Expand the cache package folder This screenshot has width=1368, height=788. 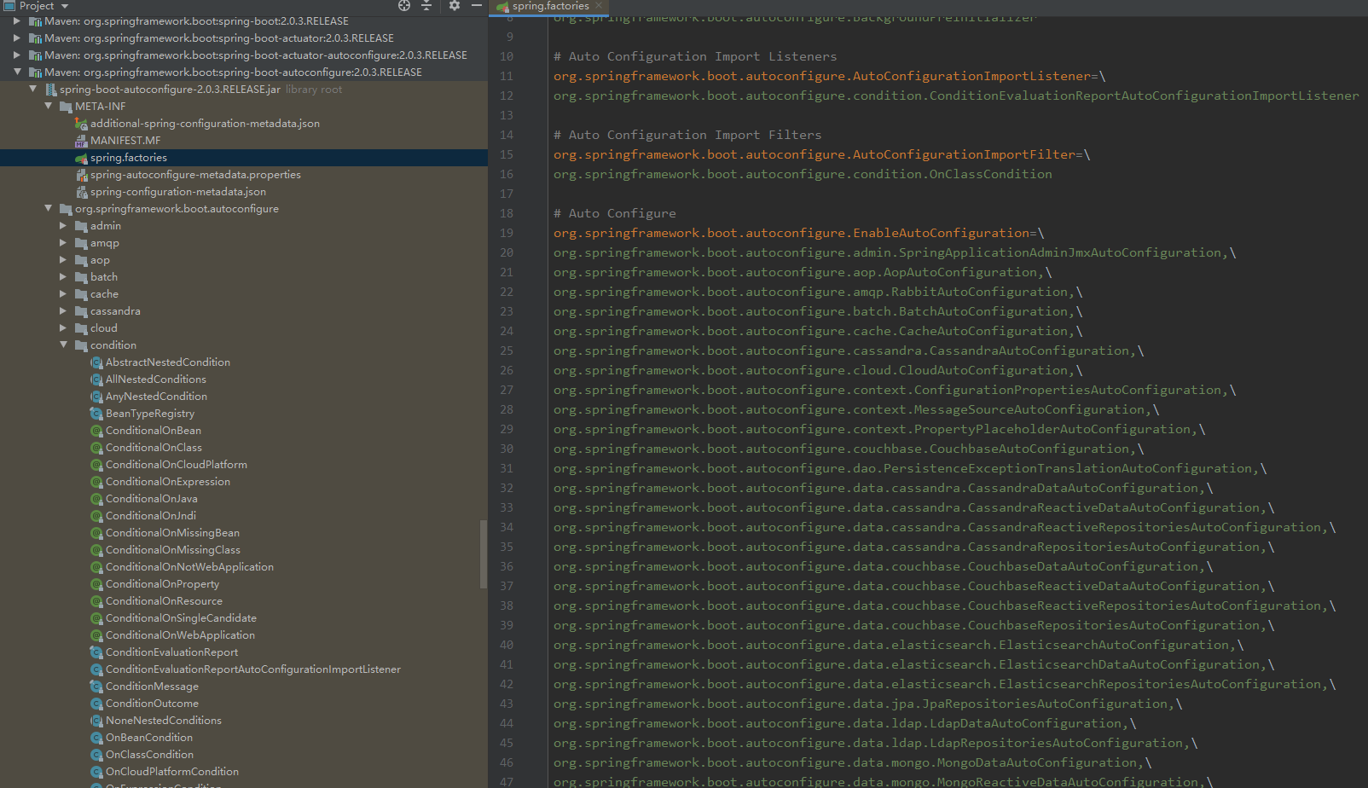(63, 294)
